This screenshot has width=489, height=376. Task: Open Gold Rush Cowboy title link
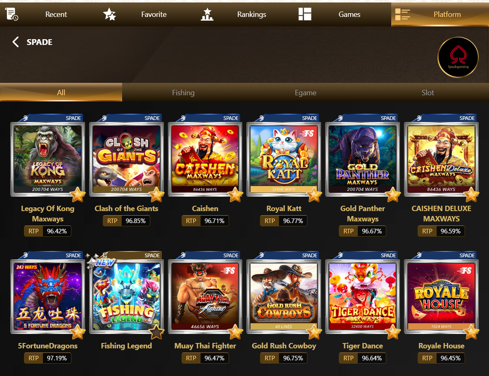(x=284, y=346)
